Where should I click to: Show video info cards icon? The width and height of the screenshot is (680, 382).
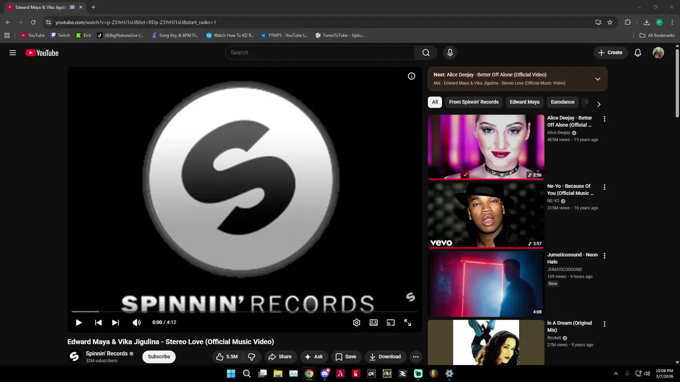pyautogui.click(x=411, y=76)
